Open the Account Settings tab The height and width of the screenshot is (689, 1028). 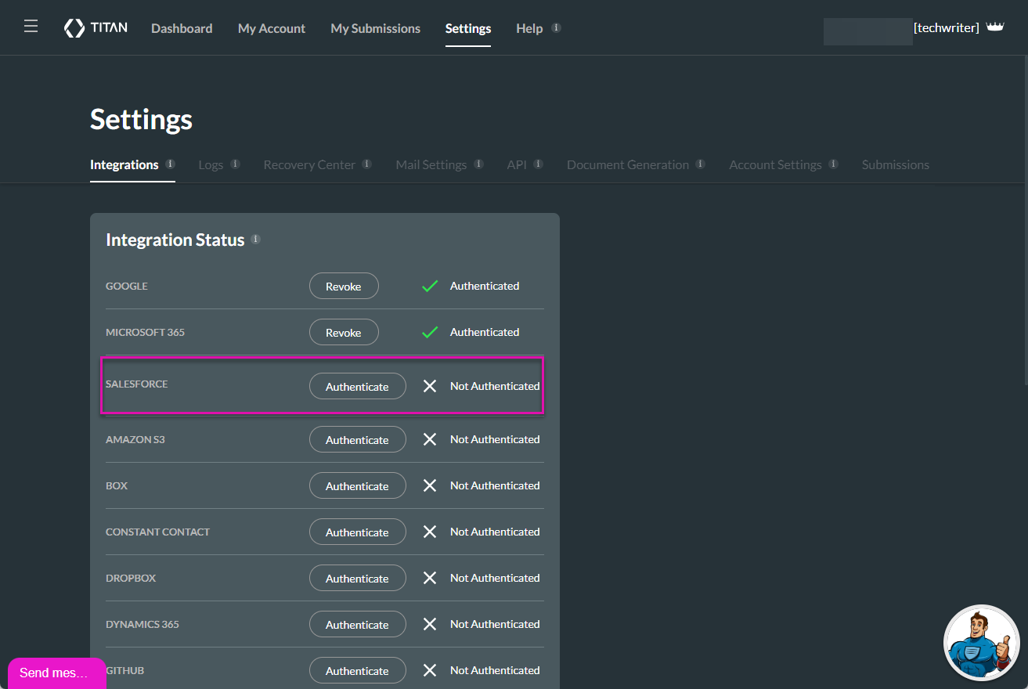tap(775, 164)
